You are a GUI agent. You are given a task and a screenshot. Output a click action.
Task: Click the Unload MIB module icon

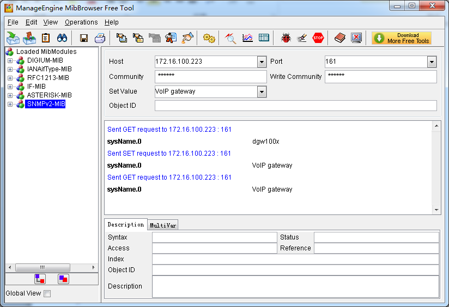pyautogui.click(x=29, y=38)
